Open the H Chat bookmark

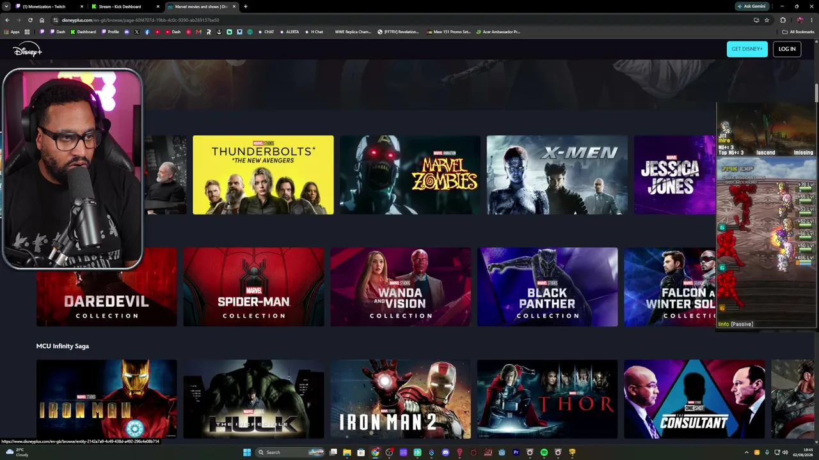[314, 32]
